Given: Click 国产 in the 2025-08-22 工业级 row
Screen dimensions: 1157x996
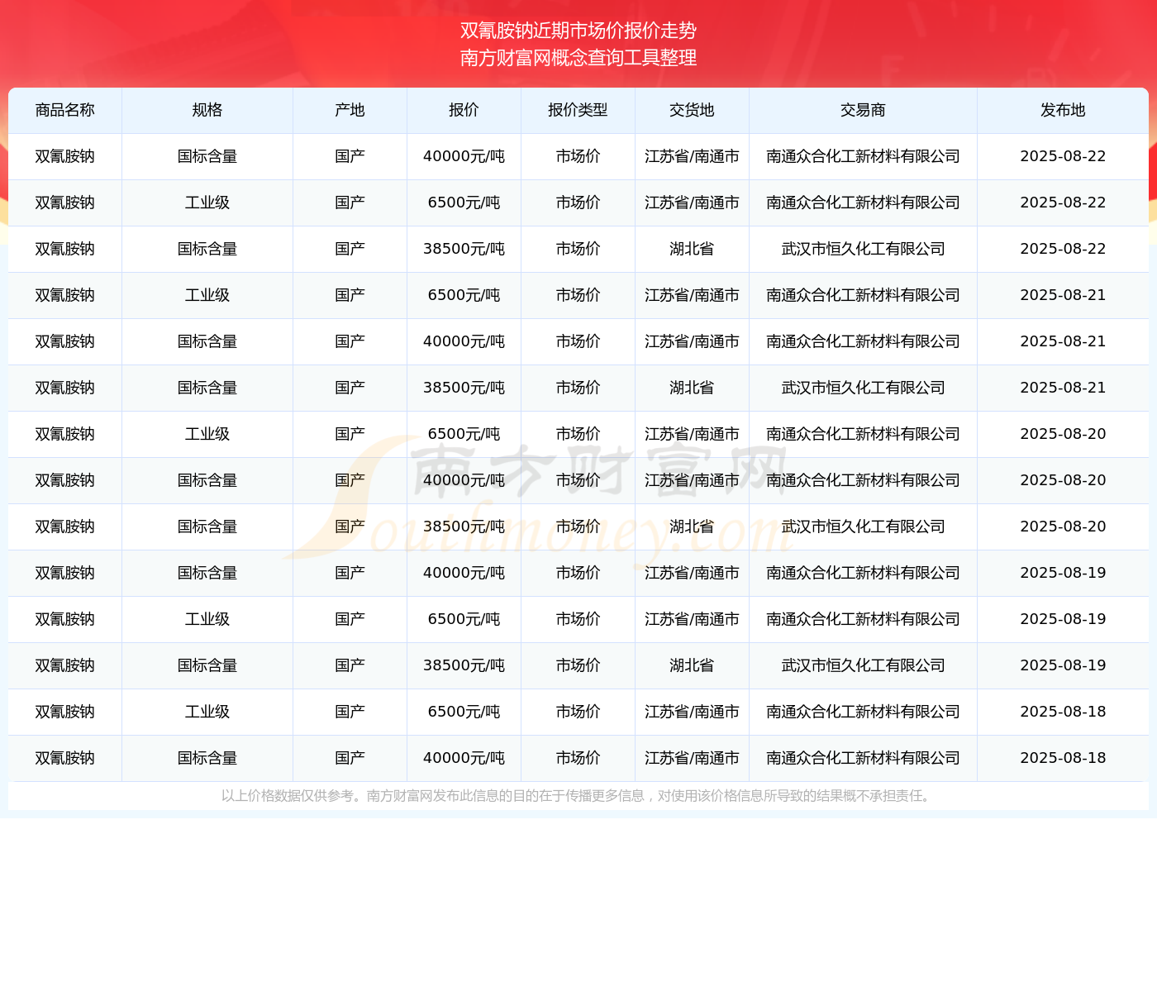Looking at the screenshot, I should point(350,203).
